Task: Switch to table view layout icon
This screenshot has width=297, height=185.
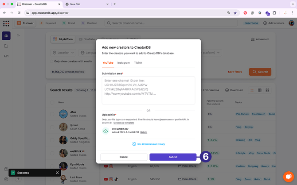Action: click(260, 90)
